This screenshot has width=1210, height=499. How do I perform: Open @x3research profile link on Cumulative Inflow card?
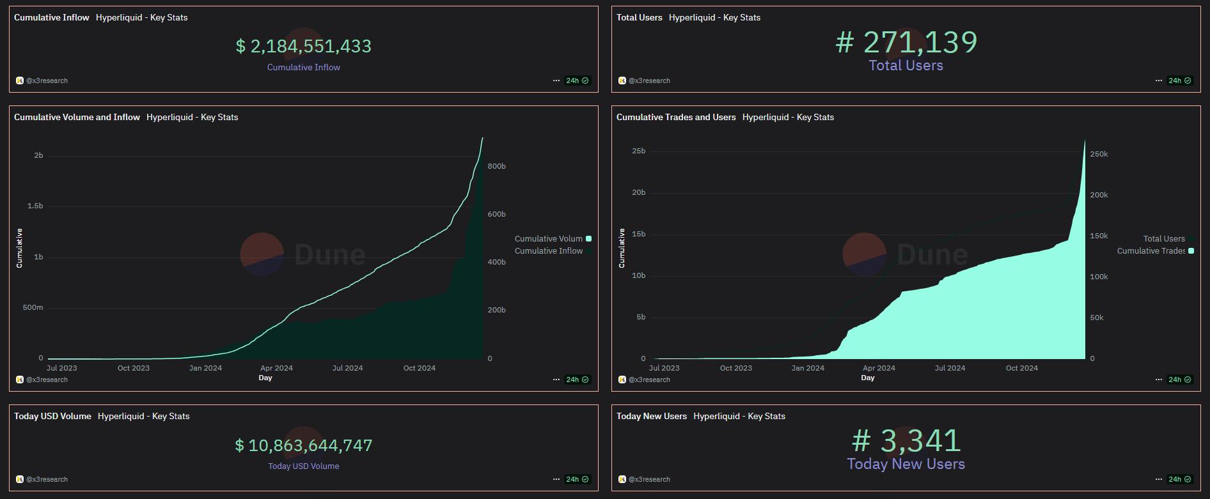(x=47, y=81)
